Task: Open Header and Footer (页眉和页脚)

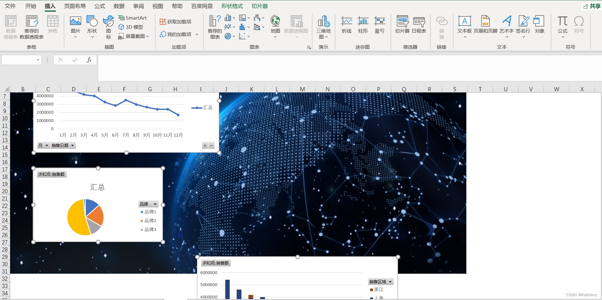Action: pyautogui.click(x=485, y=25)
